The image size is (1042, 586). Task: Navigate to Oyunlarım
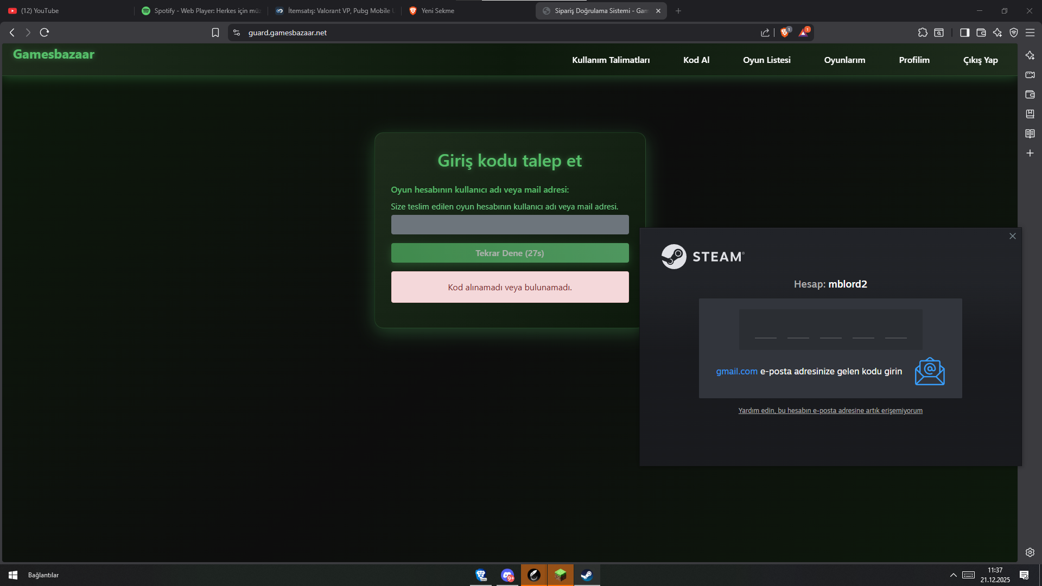pos(844,60)
